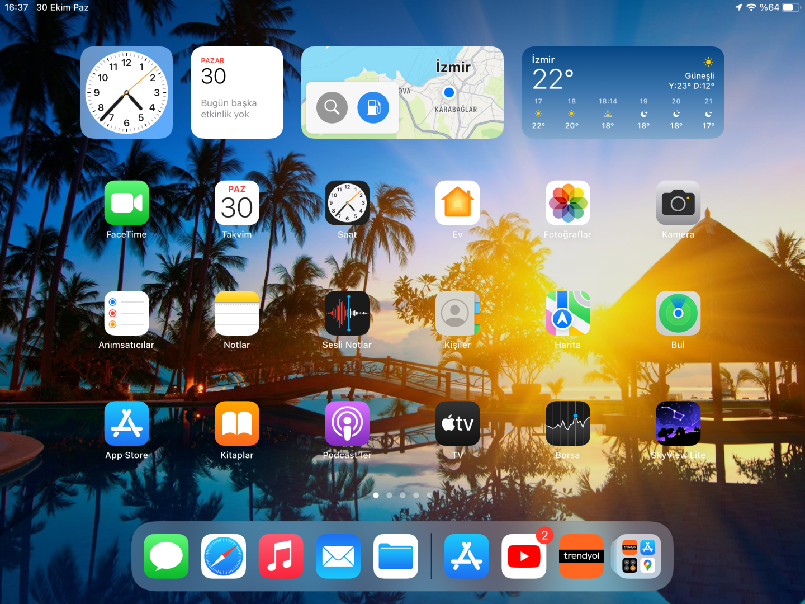This screenshot has width=805, height=604.
Task: Open the Kişiler contacts app
Action: tap(458, 313)
